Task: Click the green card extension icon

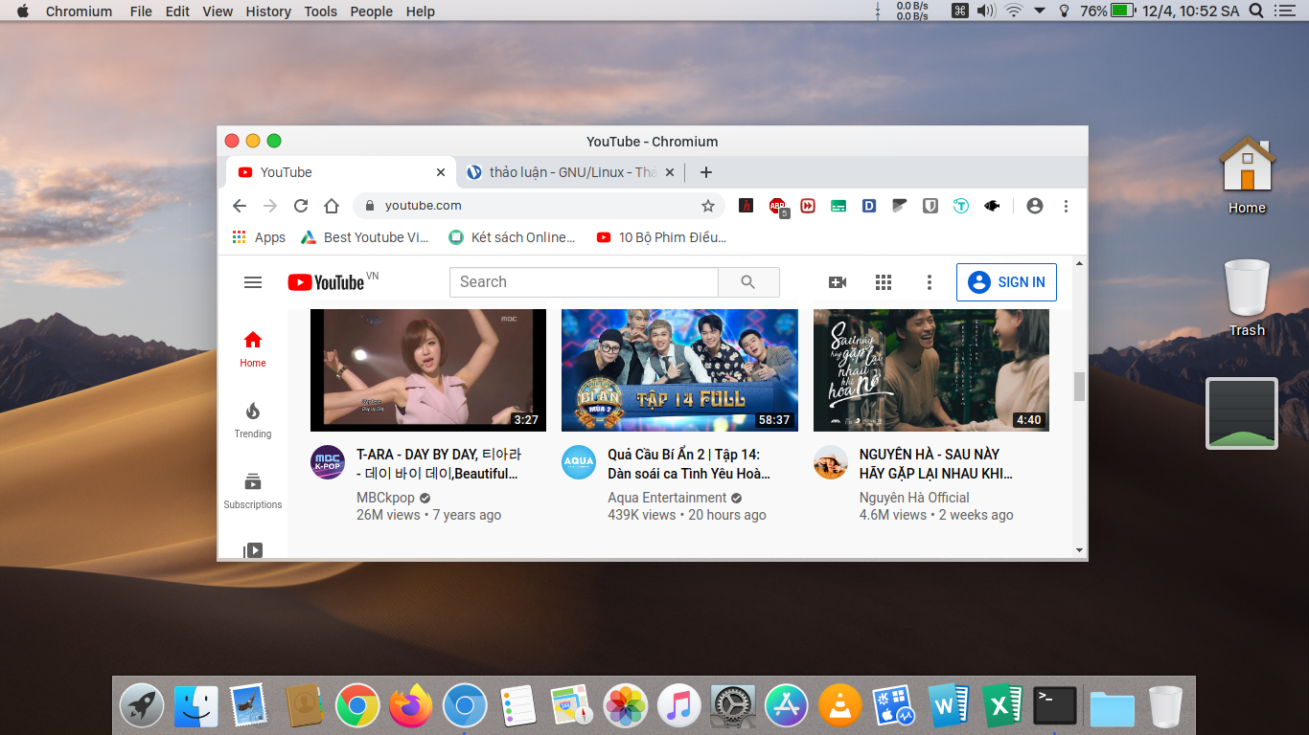Action: [838, 206]
